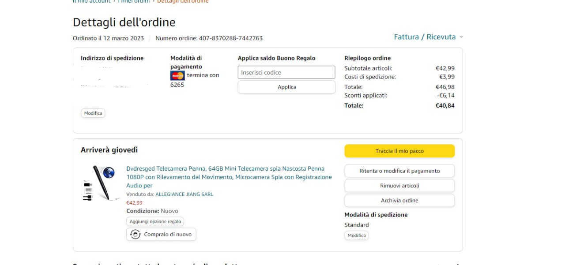Click the chevron next to Fattura / Ricevuta
565x265 pixels.
[461, 37]
